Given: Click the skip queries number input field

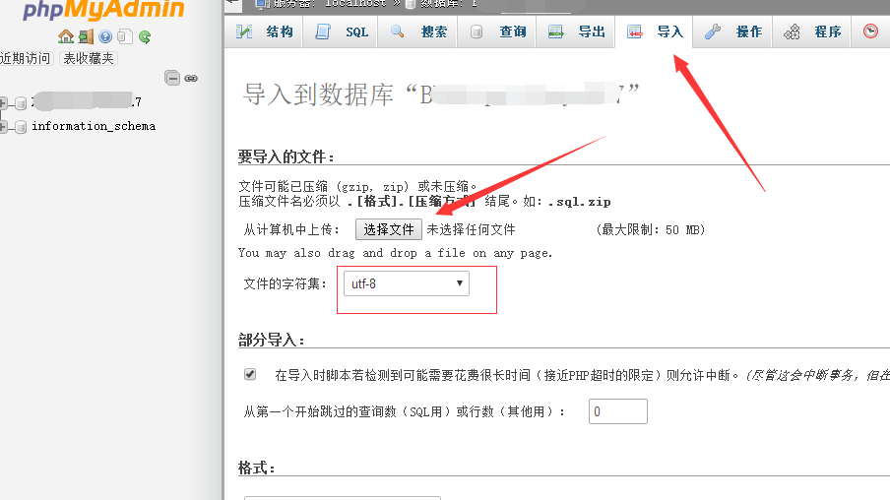Looking at the screenshot, I should pos(617,411).
